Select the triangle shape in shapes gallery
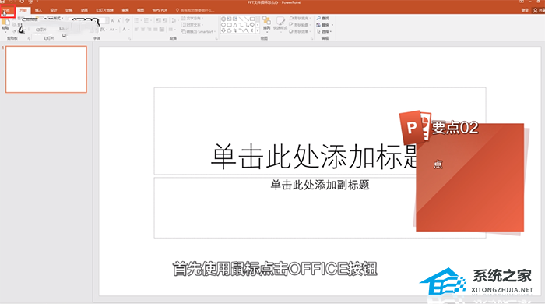The width and height of the screenshot is (545, 304). click(235, 25)
